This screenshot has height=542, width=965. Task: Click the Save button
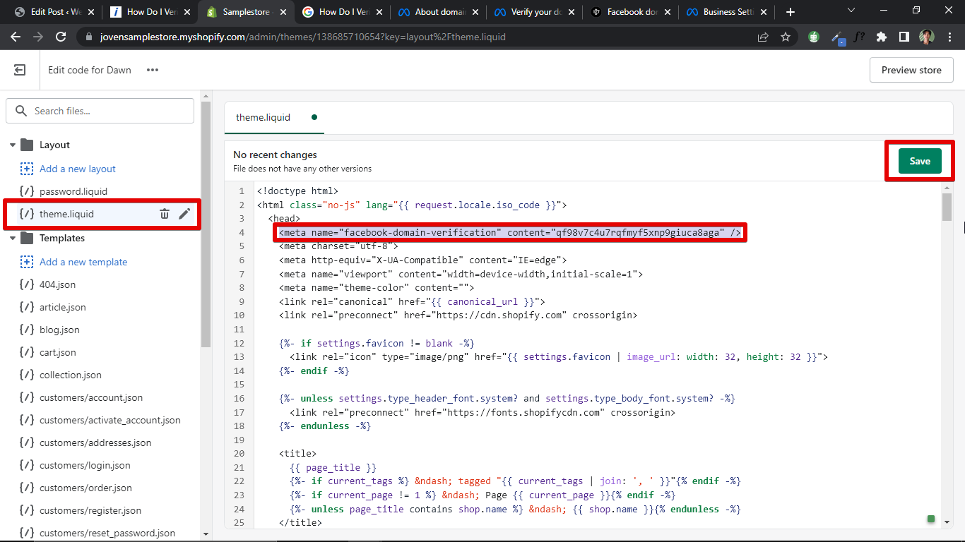pos(920,161)
